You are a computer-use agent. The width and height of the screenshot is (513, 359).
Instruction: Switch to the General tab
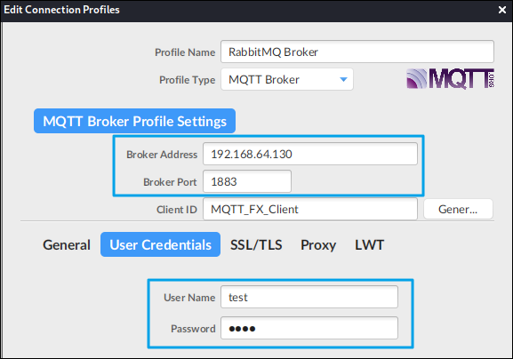67,244
